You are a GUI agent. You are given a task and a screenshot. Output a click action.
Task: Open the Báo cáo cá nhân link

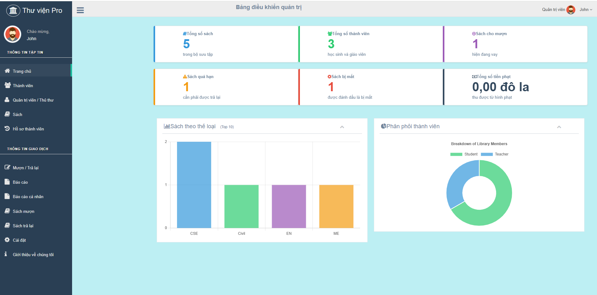(x=28, y=197)
